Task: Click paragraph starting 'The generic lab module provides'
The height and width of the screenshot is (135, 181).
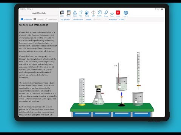Action: pos(38,92)
